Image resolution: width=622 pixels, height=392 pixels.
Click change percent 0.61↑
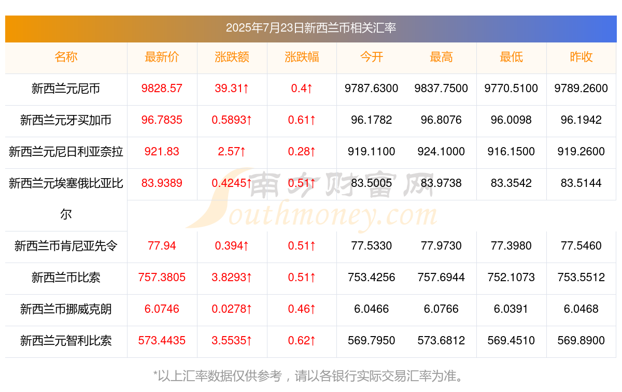(x=302, y=120)
